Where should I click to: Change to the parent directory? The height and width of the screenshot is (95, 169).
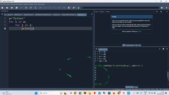pos(167,8)
